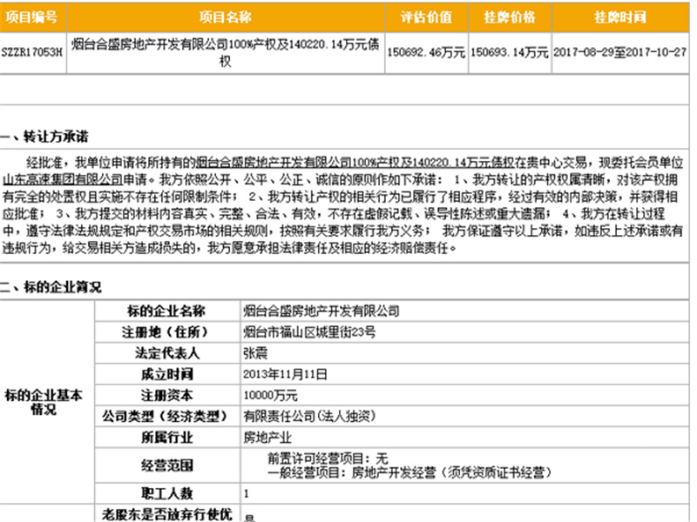Click the 注册地（住所） label

166,332
